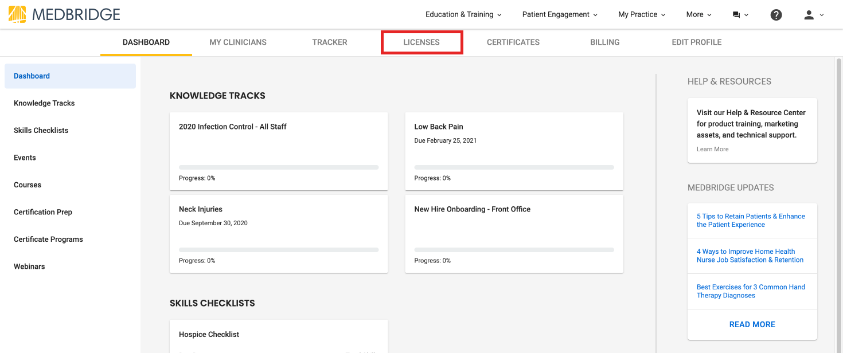Click the Neck Injuries progress bar
Screen dimensions: 843x353
279,250
